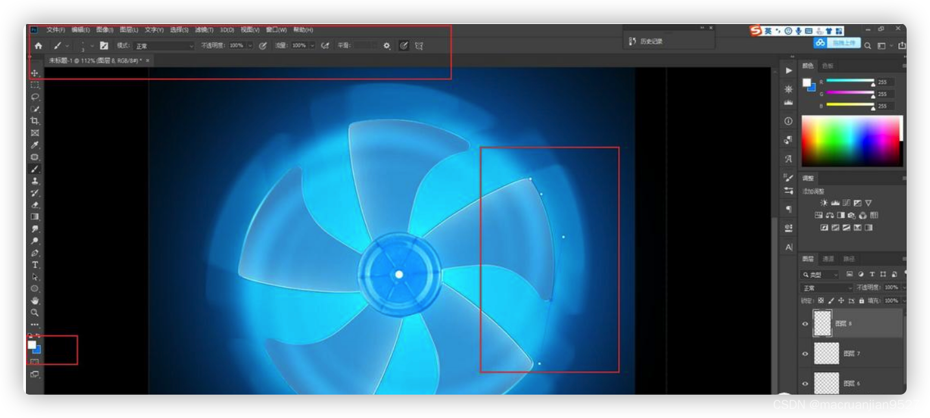This screenshot has height=418, width=930.
Task: Select the Eraser tool
Action: (x=35, y=205)
